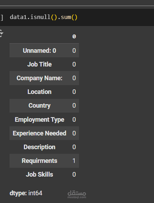Click the Country null count value
154x203 pixels.
pos(74,106)
